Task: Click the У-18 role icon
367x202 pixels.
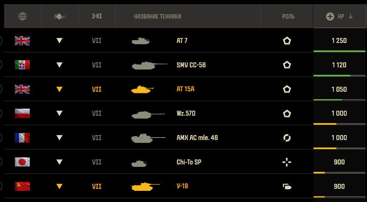Action: click(x=287, y=186)
